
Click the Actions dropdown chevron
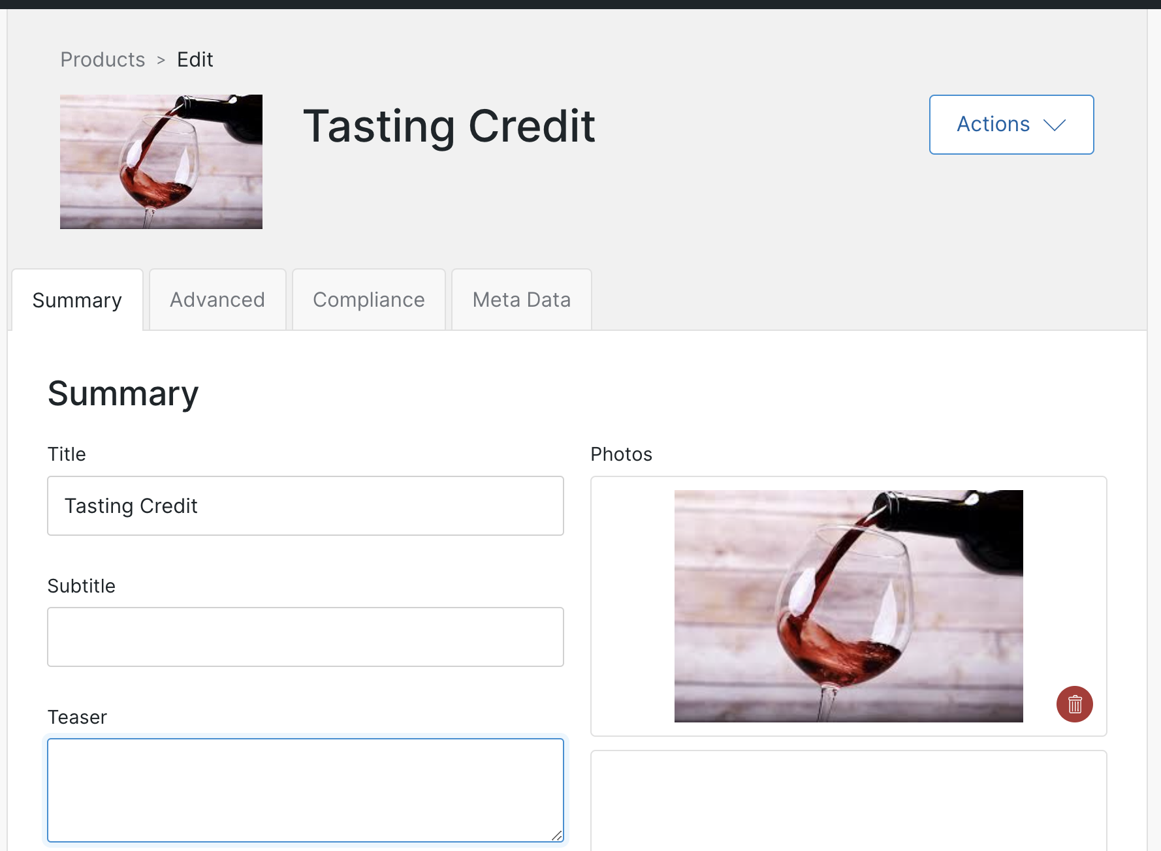click(1056, 125)
